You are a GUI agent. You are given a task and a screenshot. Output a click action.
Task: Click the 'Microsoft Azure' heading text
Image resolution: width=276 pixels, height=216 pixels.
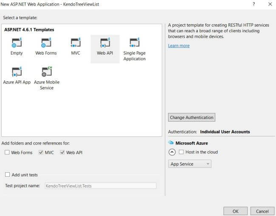coord(192,143)
